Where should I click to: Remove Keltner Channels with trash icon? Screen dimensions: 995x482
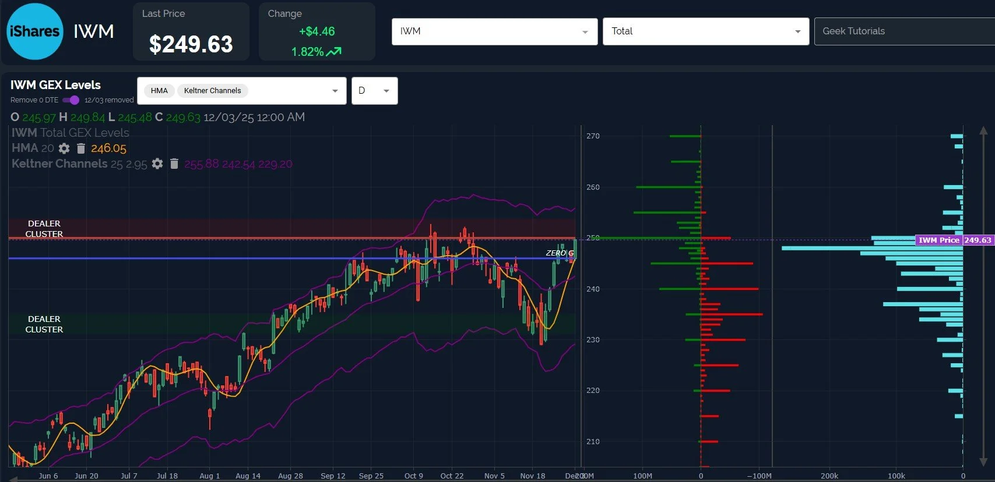[x=174, y=164]
